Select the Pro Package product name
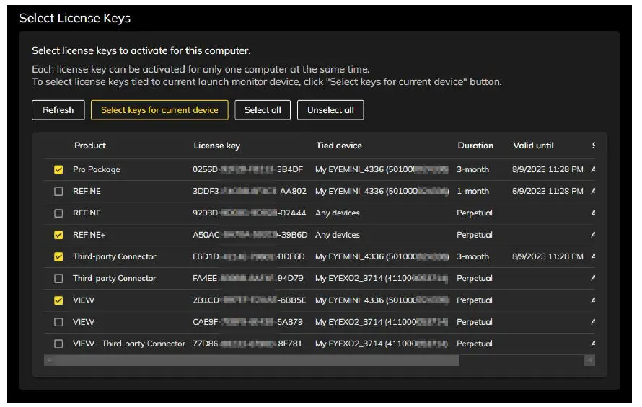Image resolution: width=642 pixels, height=407 pixels. tap(96, 169)
